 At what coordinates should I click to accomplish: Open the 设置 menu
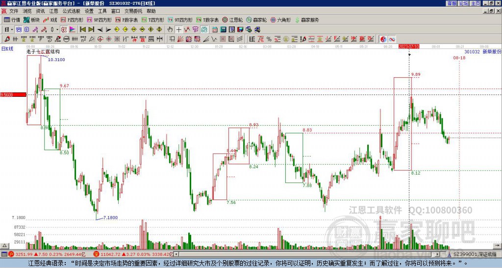[89, 11]
